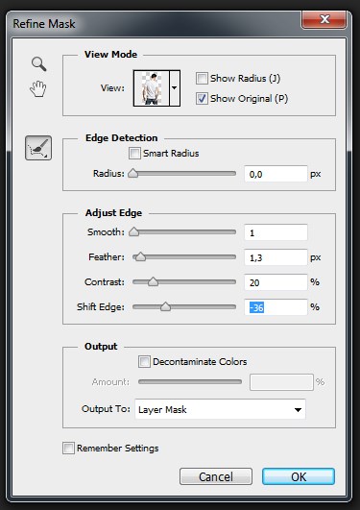This screenshot has width=360, height=510.
Task: Enable Smart Radius option
Action: [134, 154]
